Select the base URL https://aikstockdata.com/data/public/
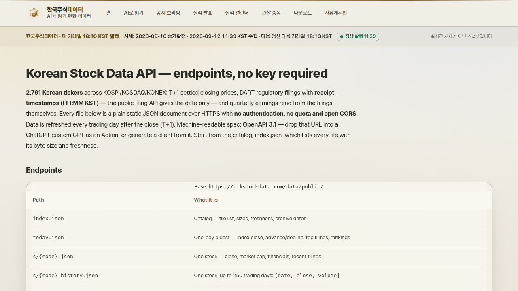 266,187
